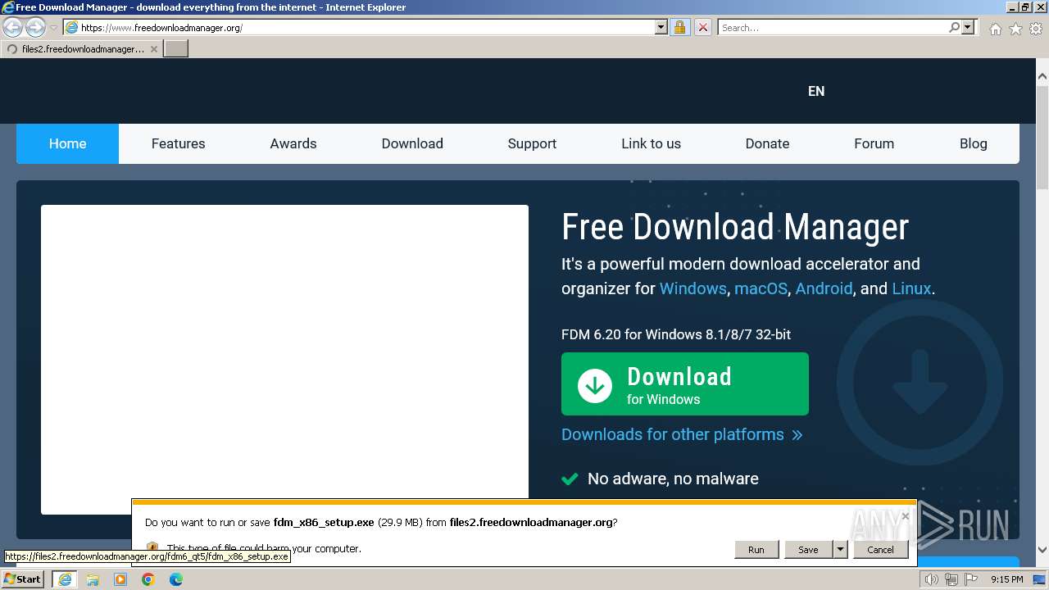1049x590 pixels.
Task: Cancel the download prompt
Action: point(880,550)
